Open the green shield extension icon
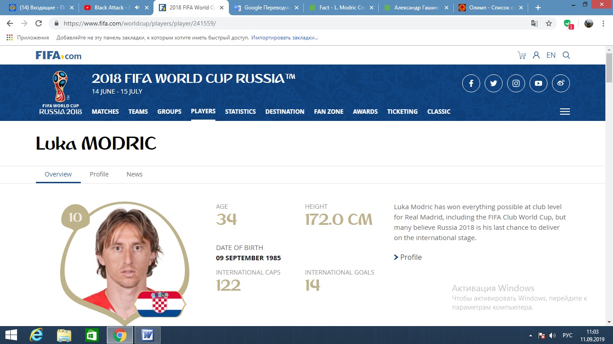This screenshot has width=613, height=344. (x=568, y=24)
